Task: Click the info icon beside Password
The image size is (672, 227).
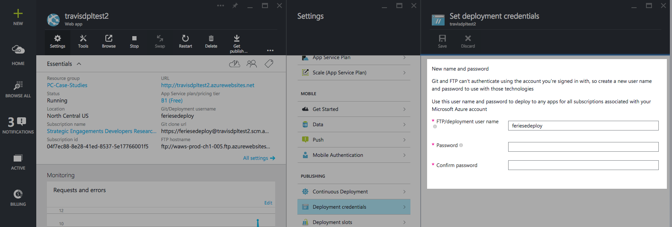Action: [x=461, y=145]
